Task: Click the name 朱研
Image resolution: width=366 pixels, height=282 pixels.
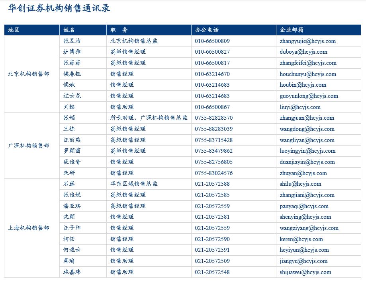Action: (69, 173)
